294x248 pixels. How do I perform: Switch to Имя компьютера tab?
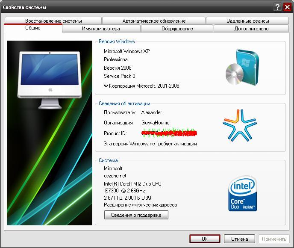click(101, 29)
